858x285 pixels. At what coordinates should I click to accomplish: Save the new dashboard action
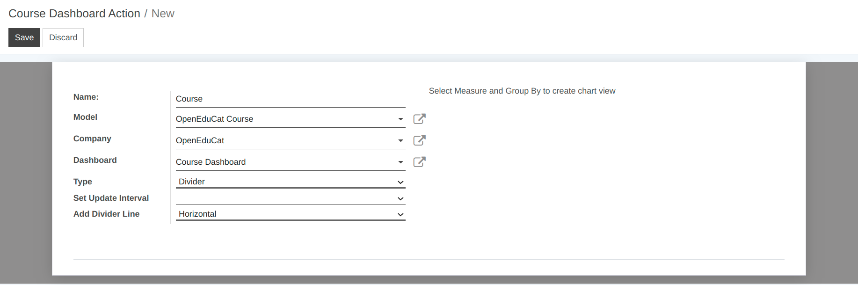coord(24,37)
